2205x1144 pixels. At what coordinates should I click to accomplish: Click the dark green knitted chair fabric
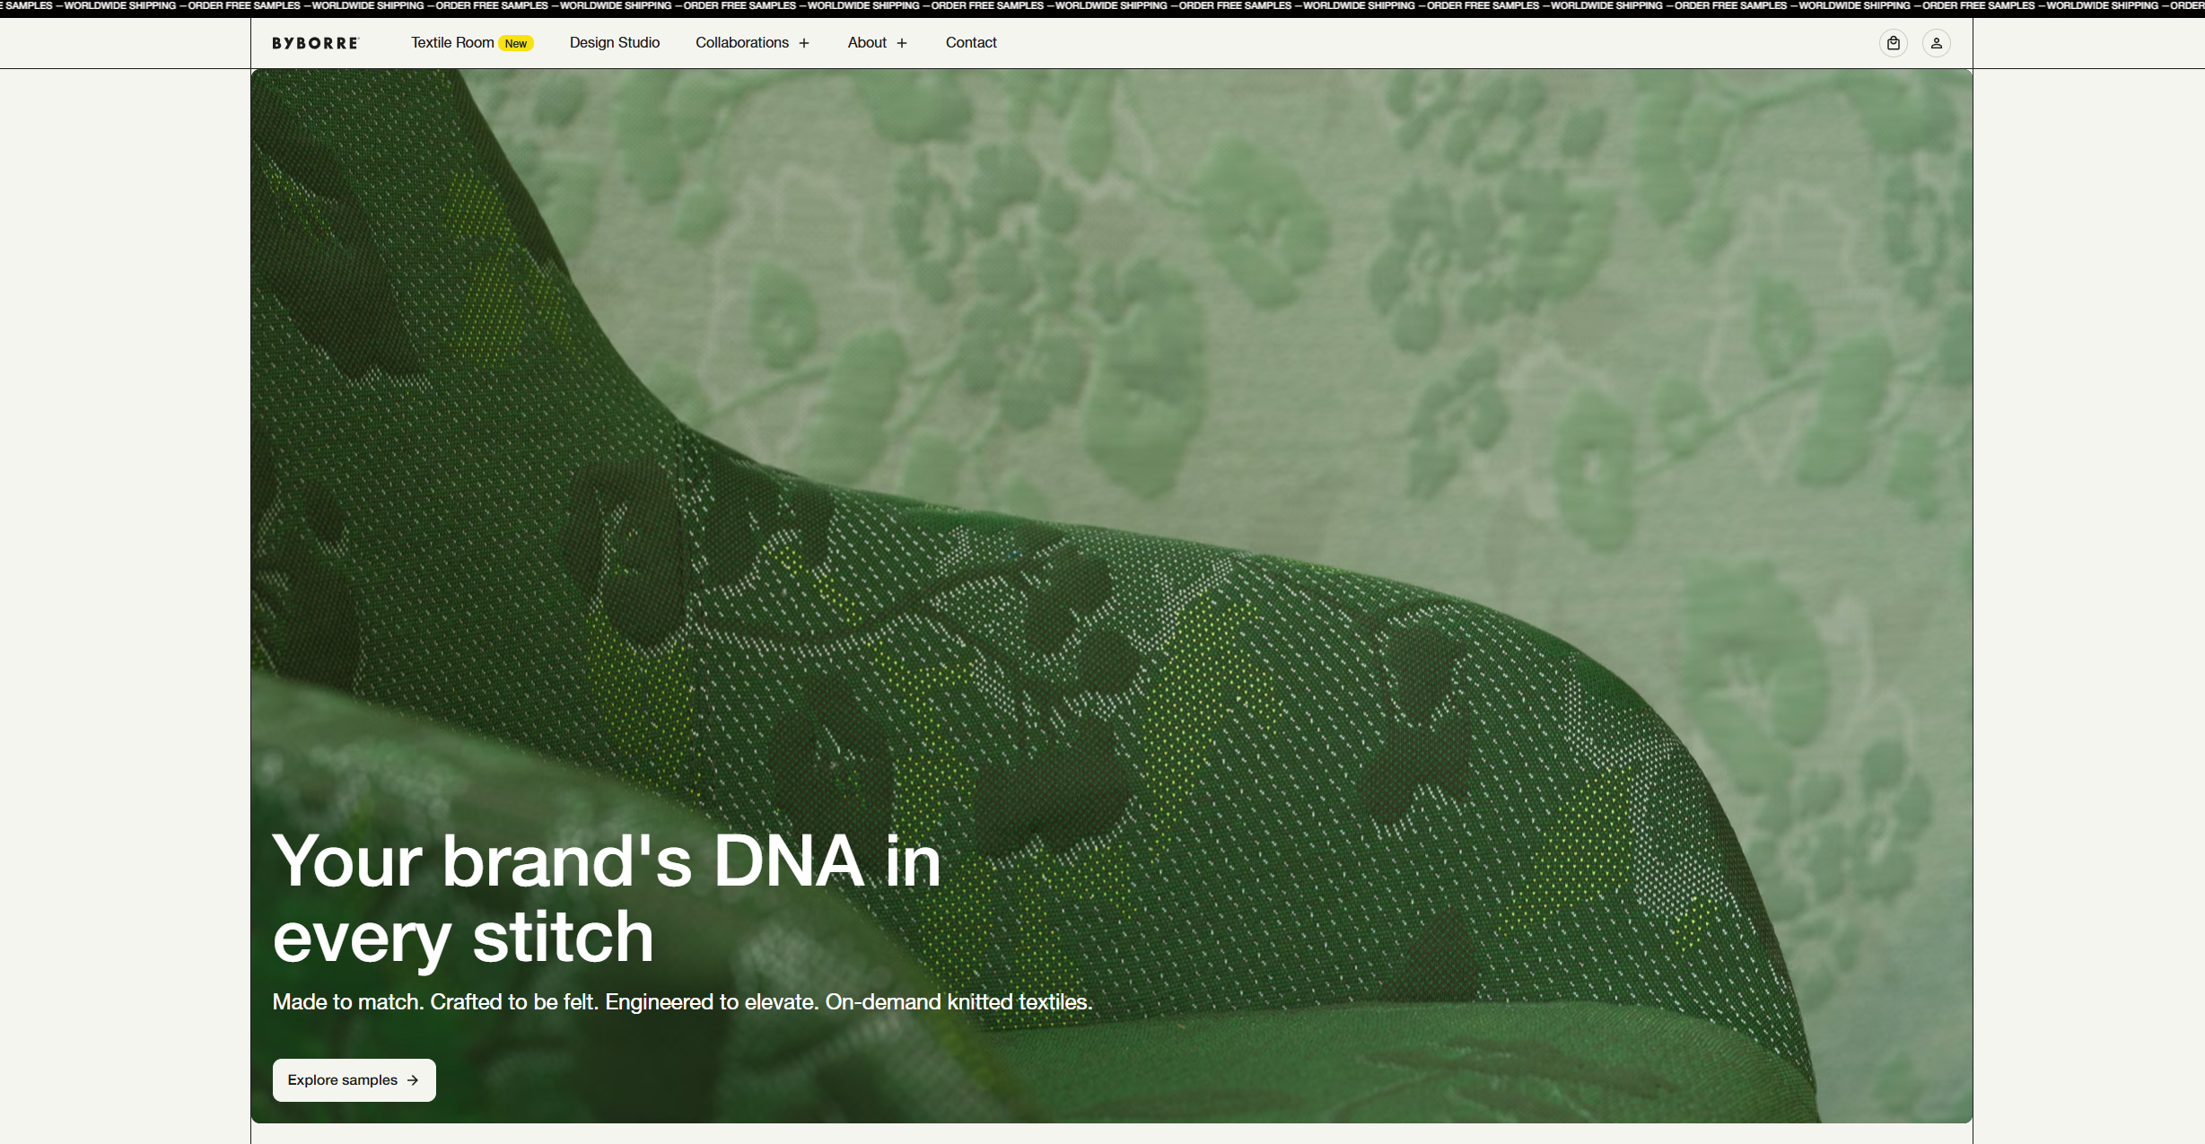pyautogui.click(x=1167, y=718)
